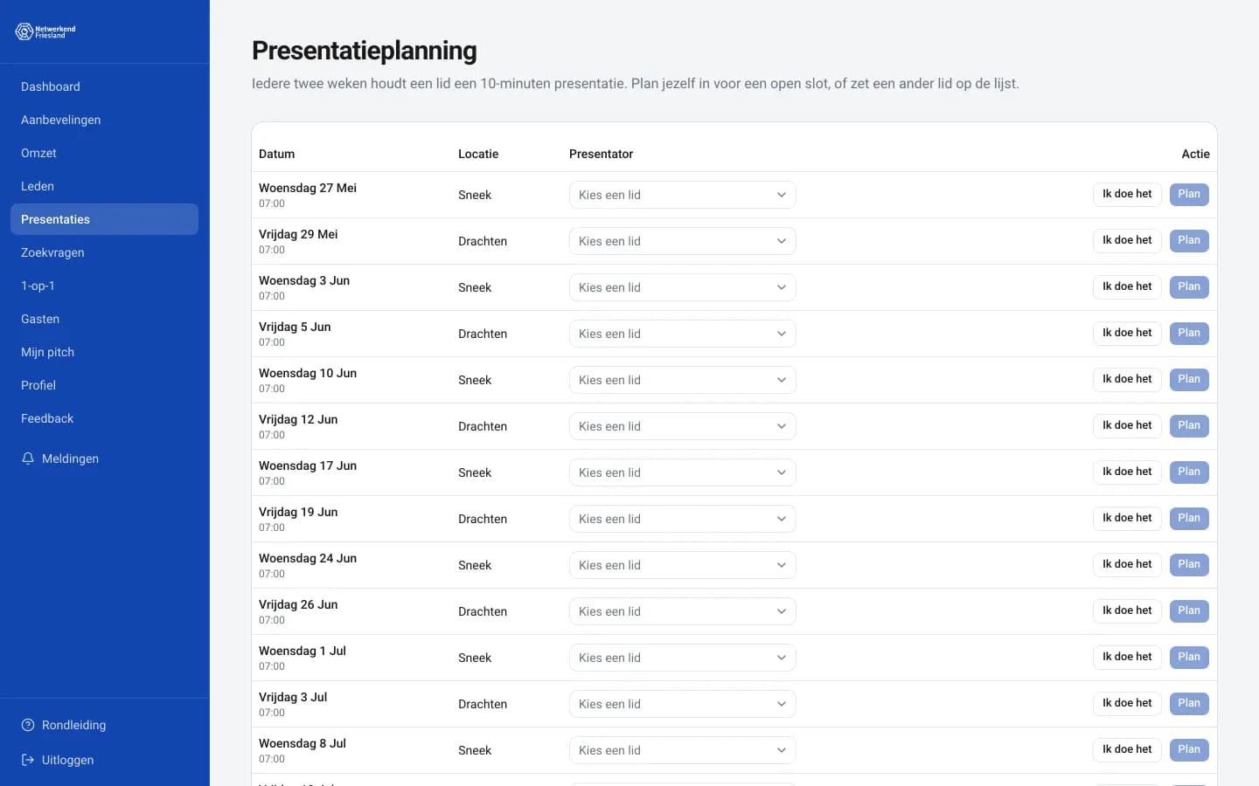The image size is (1259, 786).
Task: Select the Presentaties menu item
Action: click(x=104, y=219)
